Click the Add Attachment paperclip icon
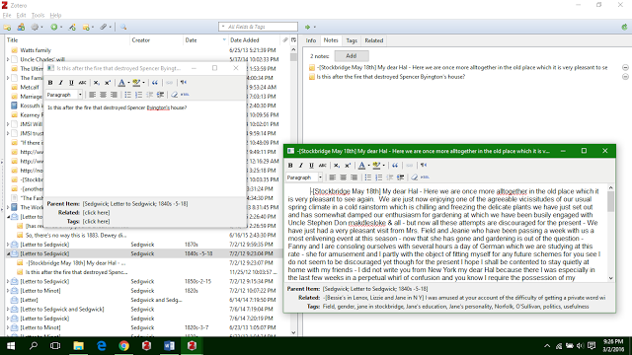The width and height of the screenshot is (632, 355). [103, 27]
